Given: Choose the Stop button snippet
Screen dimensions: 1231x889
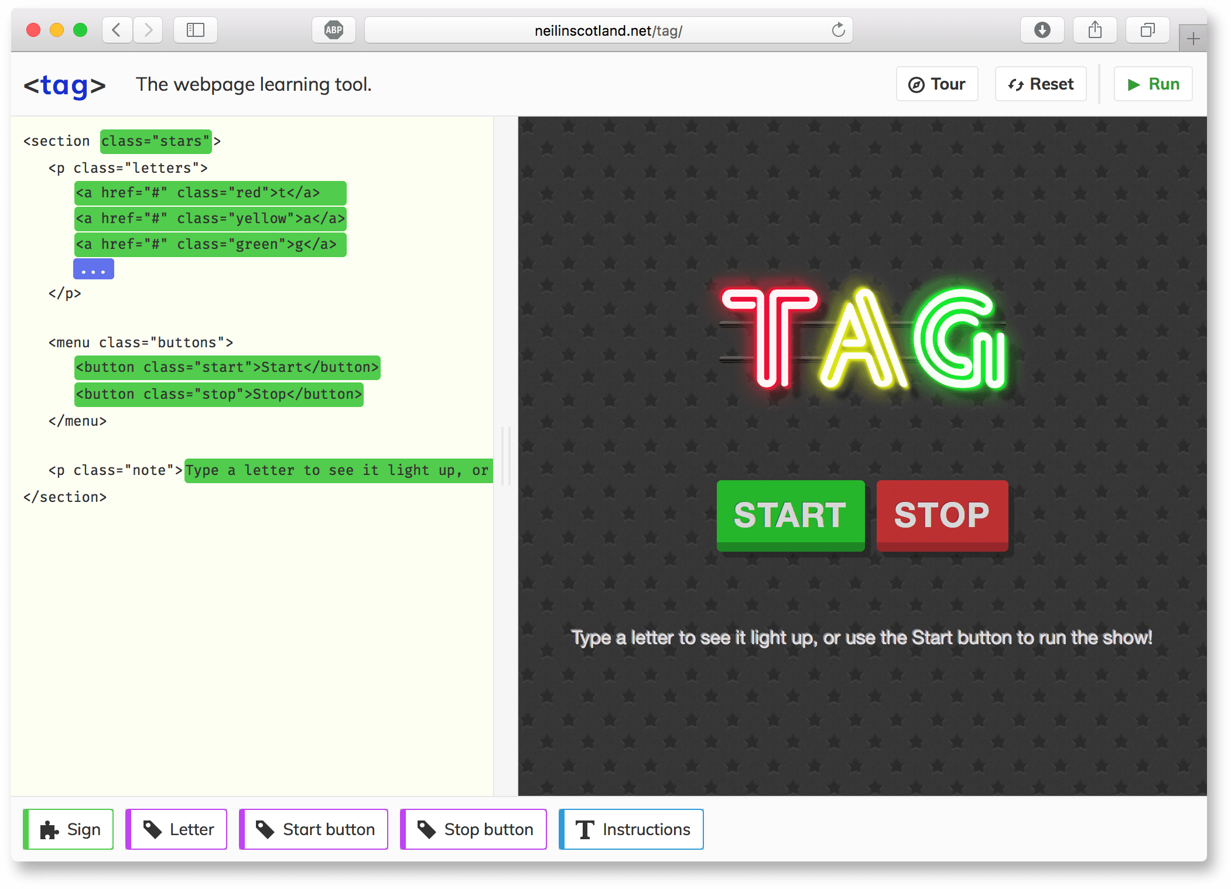Looking at the screenshot, I should coord(473,829).
